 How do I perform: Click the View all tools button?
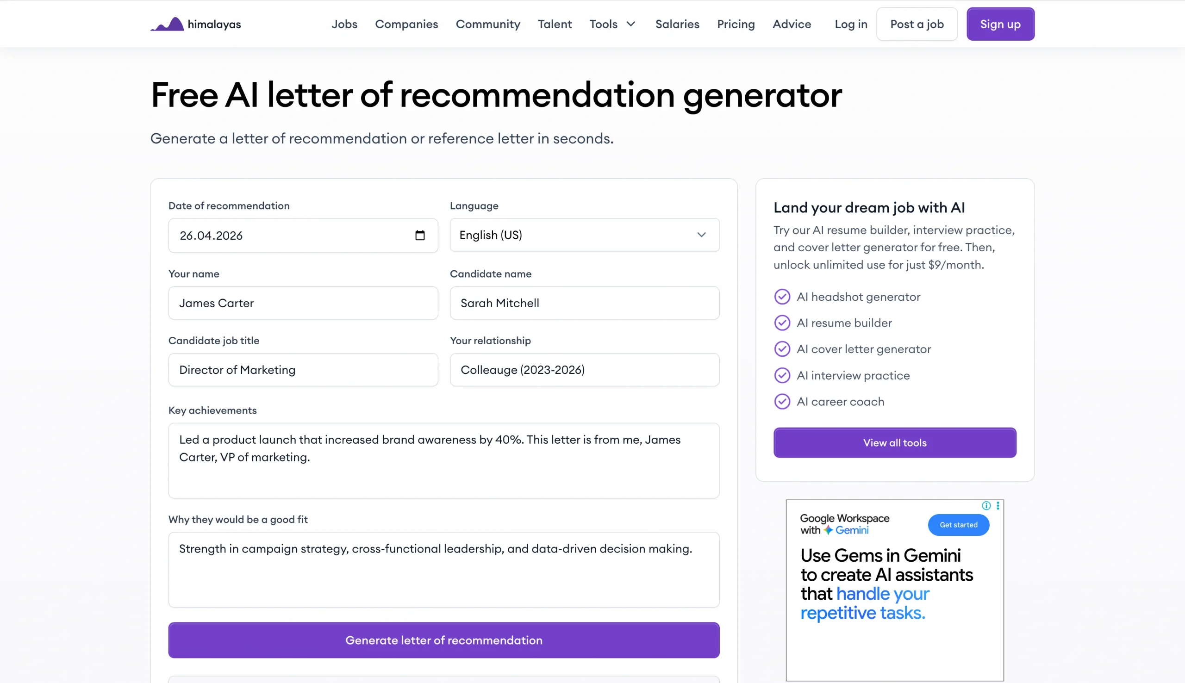coord(894,442)
